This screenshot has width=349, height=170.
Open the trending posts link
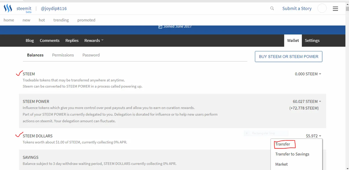pyautogui.click(x=61, y=20)
